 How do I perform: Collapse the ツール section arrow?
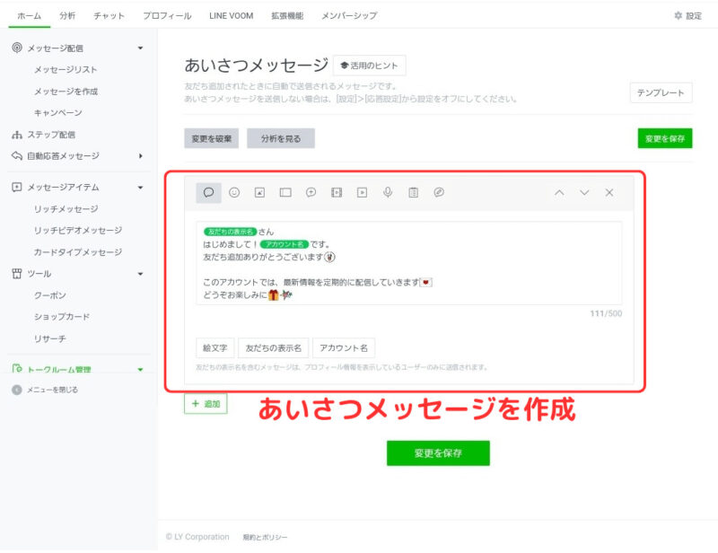(141, 274)
